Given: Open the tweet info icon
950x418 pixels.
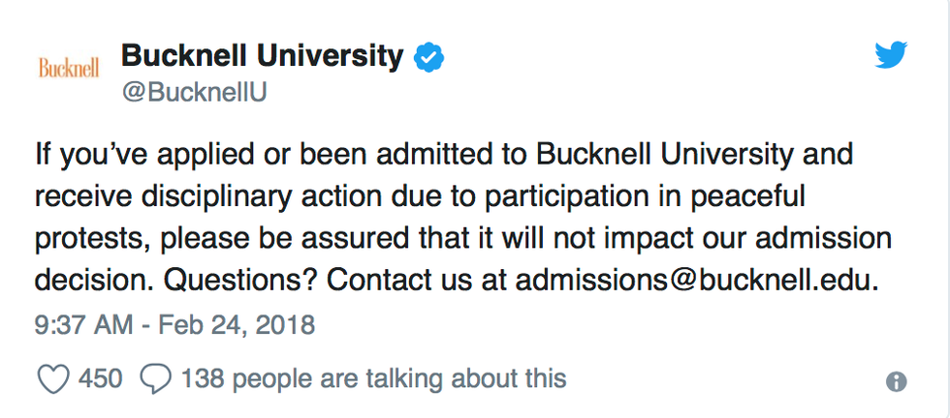Looking at the screenshot, I should (896, 381).
